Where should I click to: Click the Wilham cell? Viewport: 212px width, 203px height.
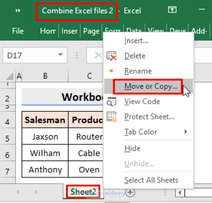click(x=45, y=153)
